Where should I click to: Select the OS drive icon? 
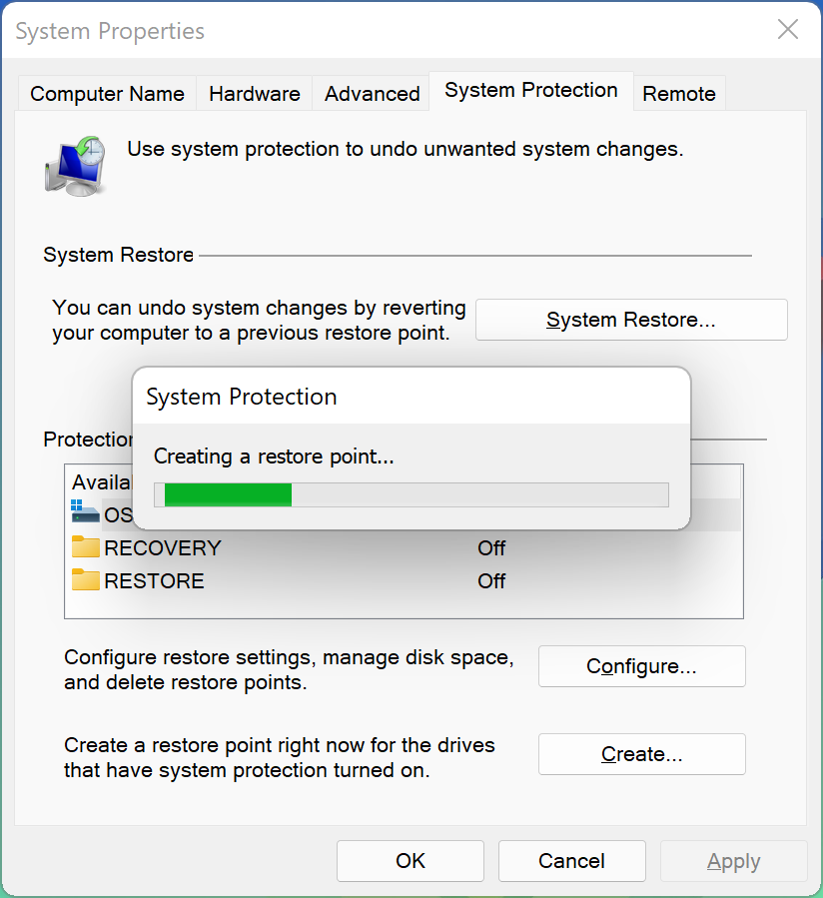click(x=85, y=510)
